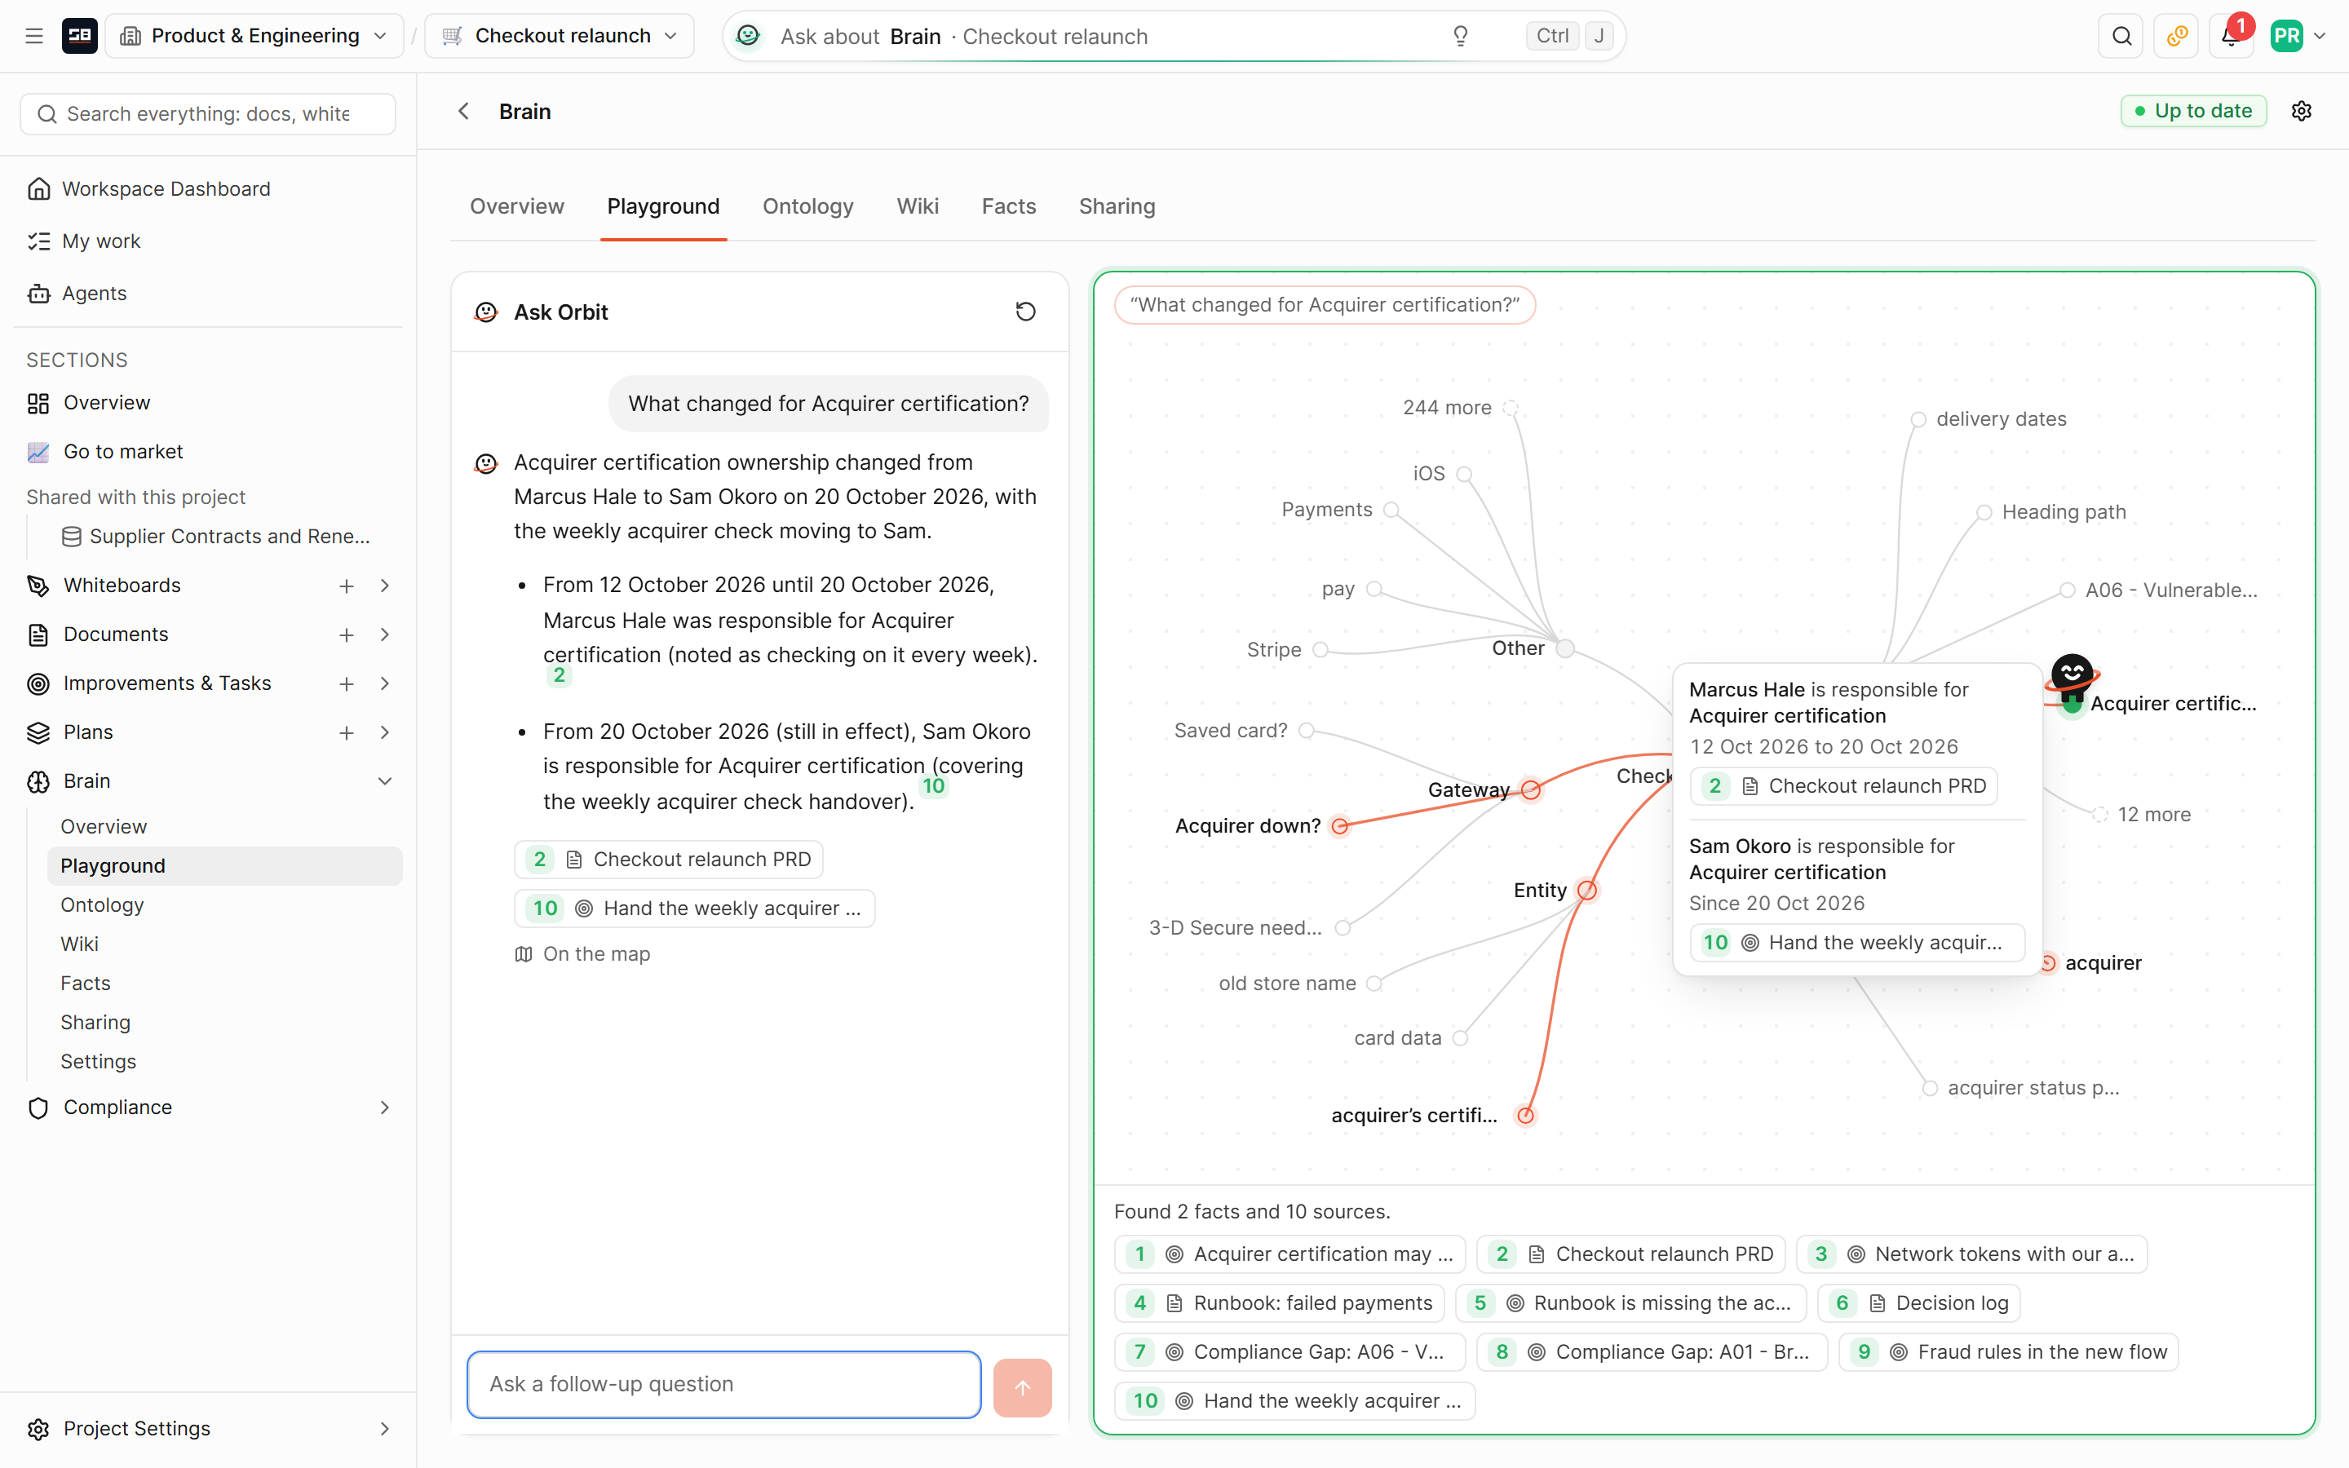Switch to the Sharing tab
Screen dimensions: 2349x1468
point(1117,206)
